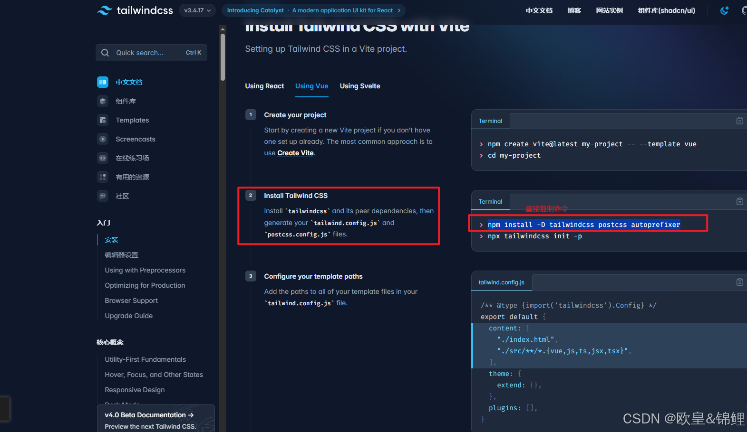Click the Templates icon in sidebar
Screen dimensions: 747x432
[x=103, y=120]
